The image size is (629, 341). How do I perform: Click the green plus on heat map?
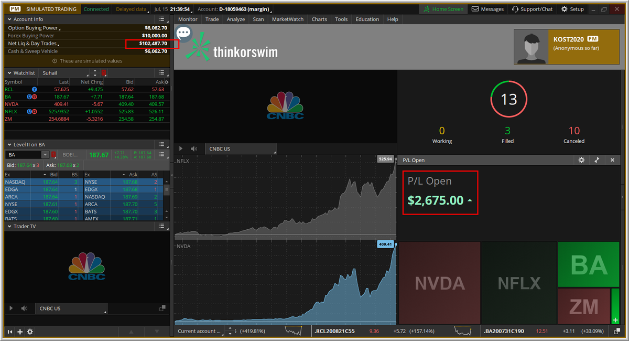615,320
